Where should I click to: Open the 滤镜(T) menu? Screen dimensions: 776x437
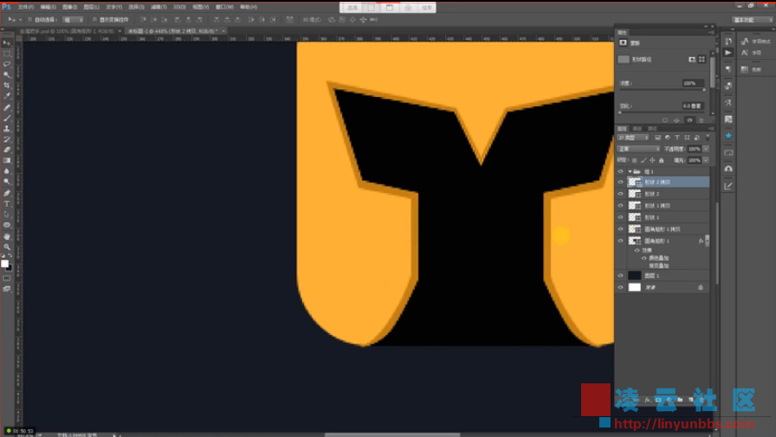pos(158,7)
